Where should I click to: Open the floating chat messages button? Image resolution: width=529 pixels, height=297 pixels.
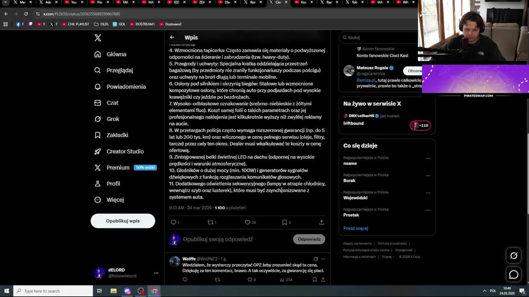click(x=514, y=274)
